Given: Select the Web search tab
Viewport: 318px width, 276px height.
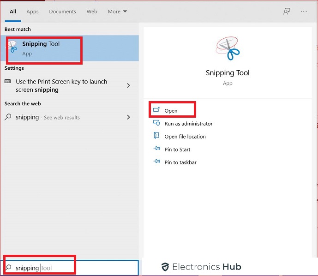Looking at the screenshot, I should tap(92, 12).
